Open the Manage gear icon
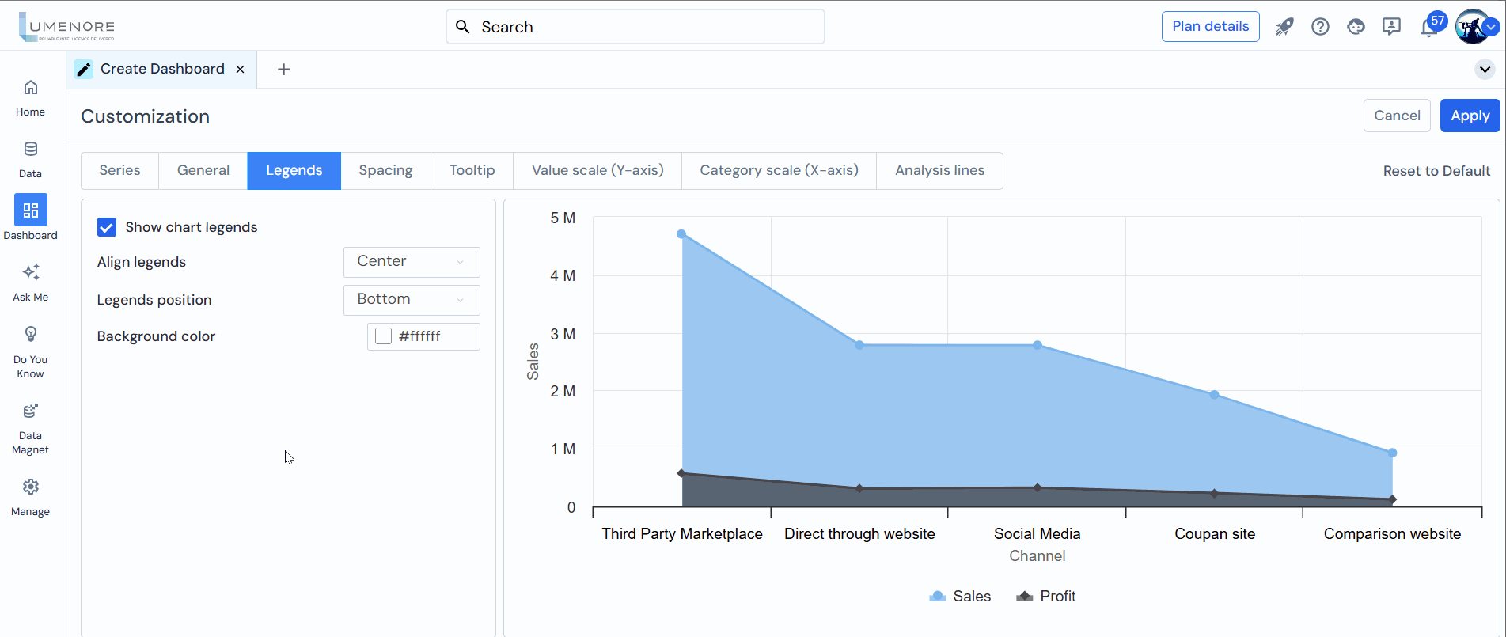The width and height of the screenshot is (1506, 637). tap(30, 487)
